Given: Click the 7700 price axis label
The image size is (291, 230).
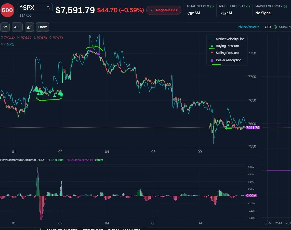Looking at the screenshot, I should (x=252, y=77).
